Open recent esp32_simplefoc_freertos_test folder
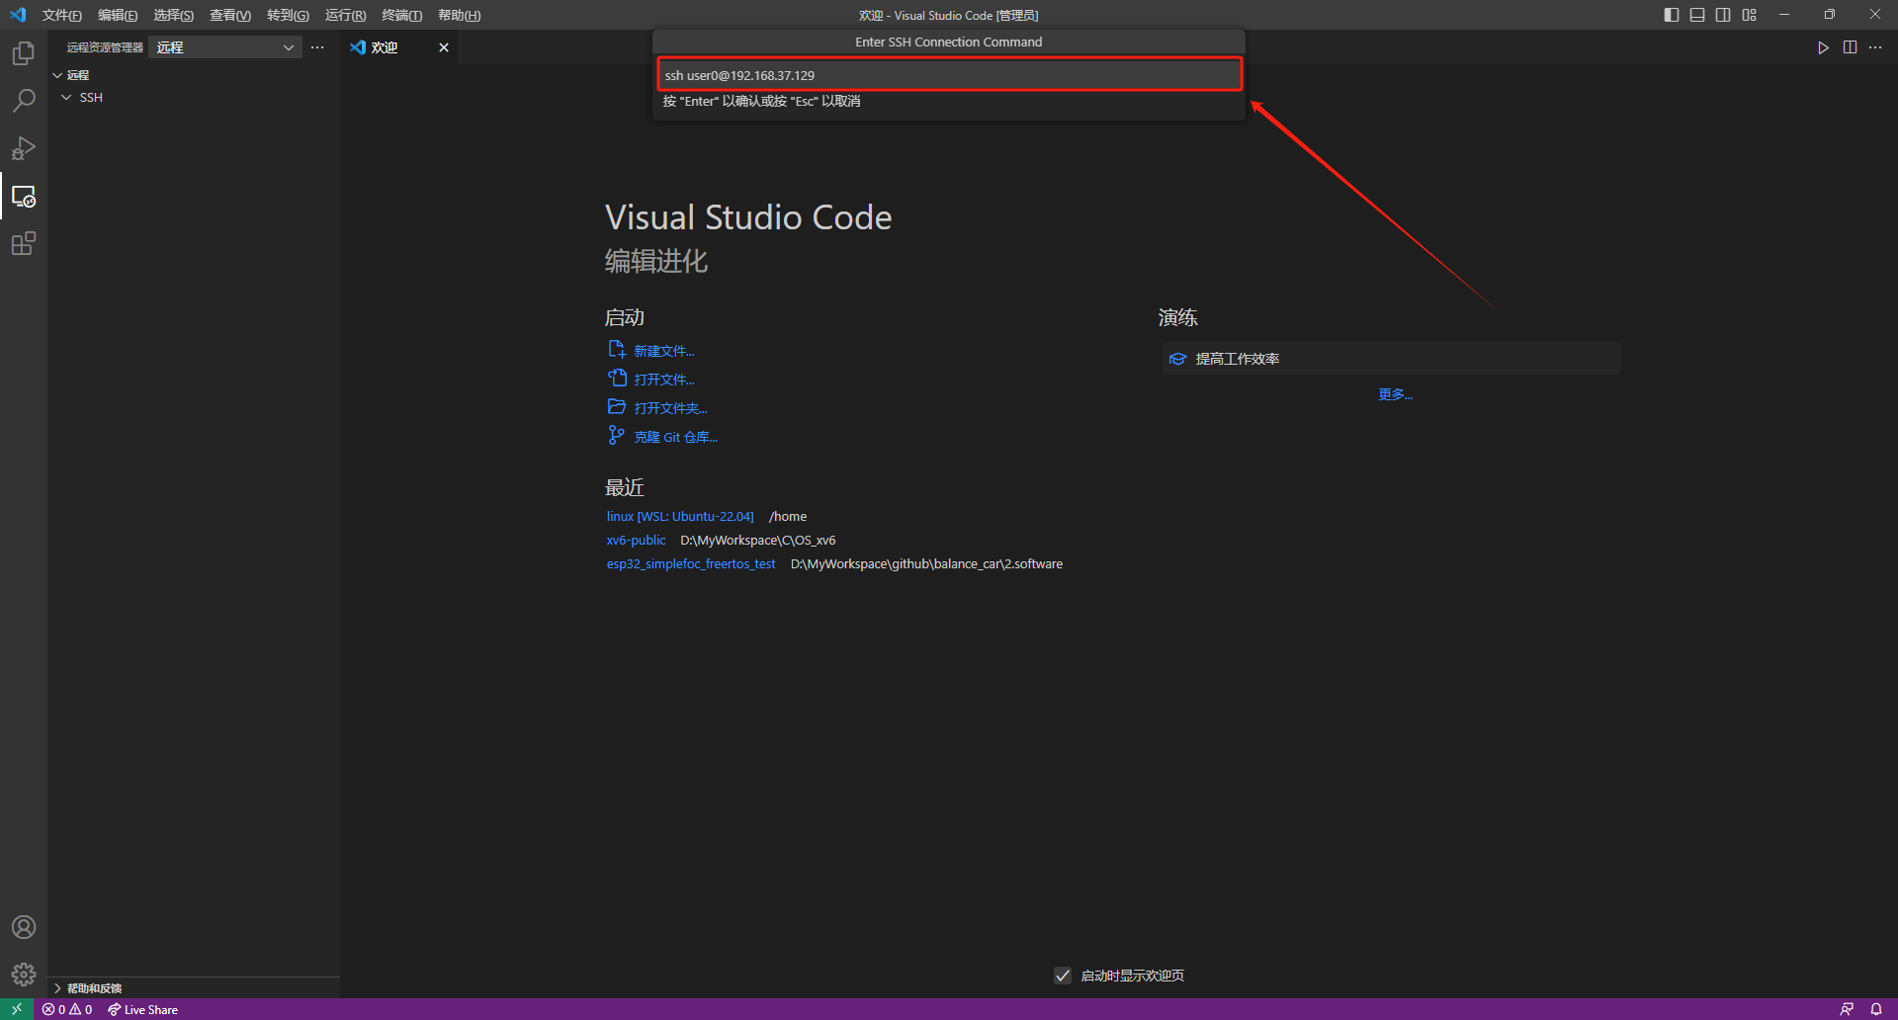The width and height of the screenshot is (1898, 1020). click(691, 564)
